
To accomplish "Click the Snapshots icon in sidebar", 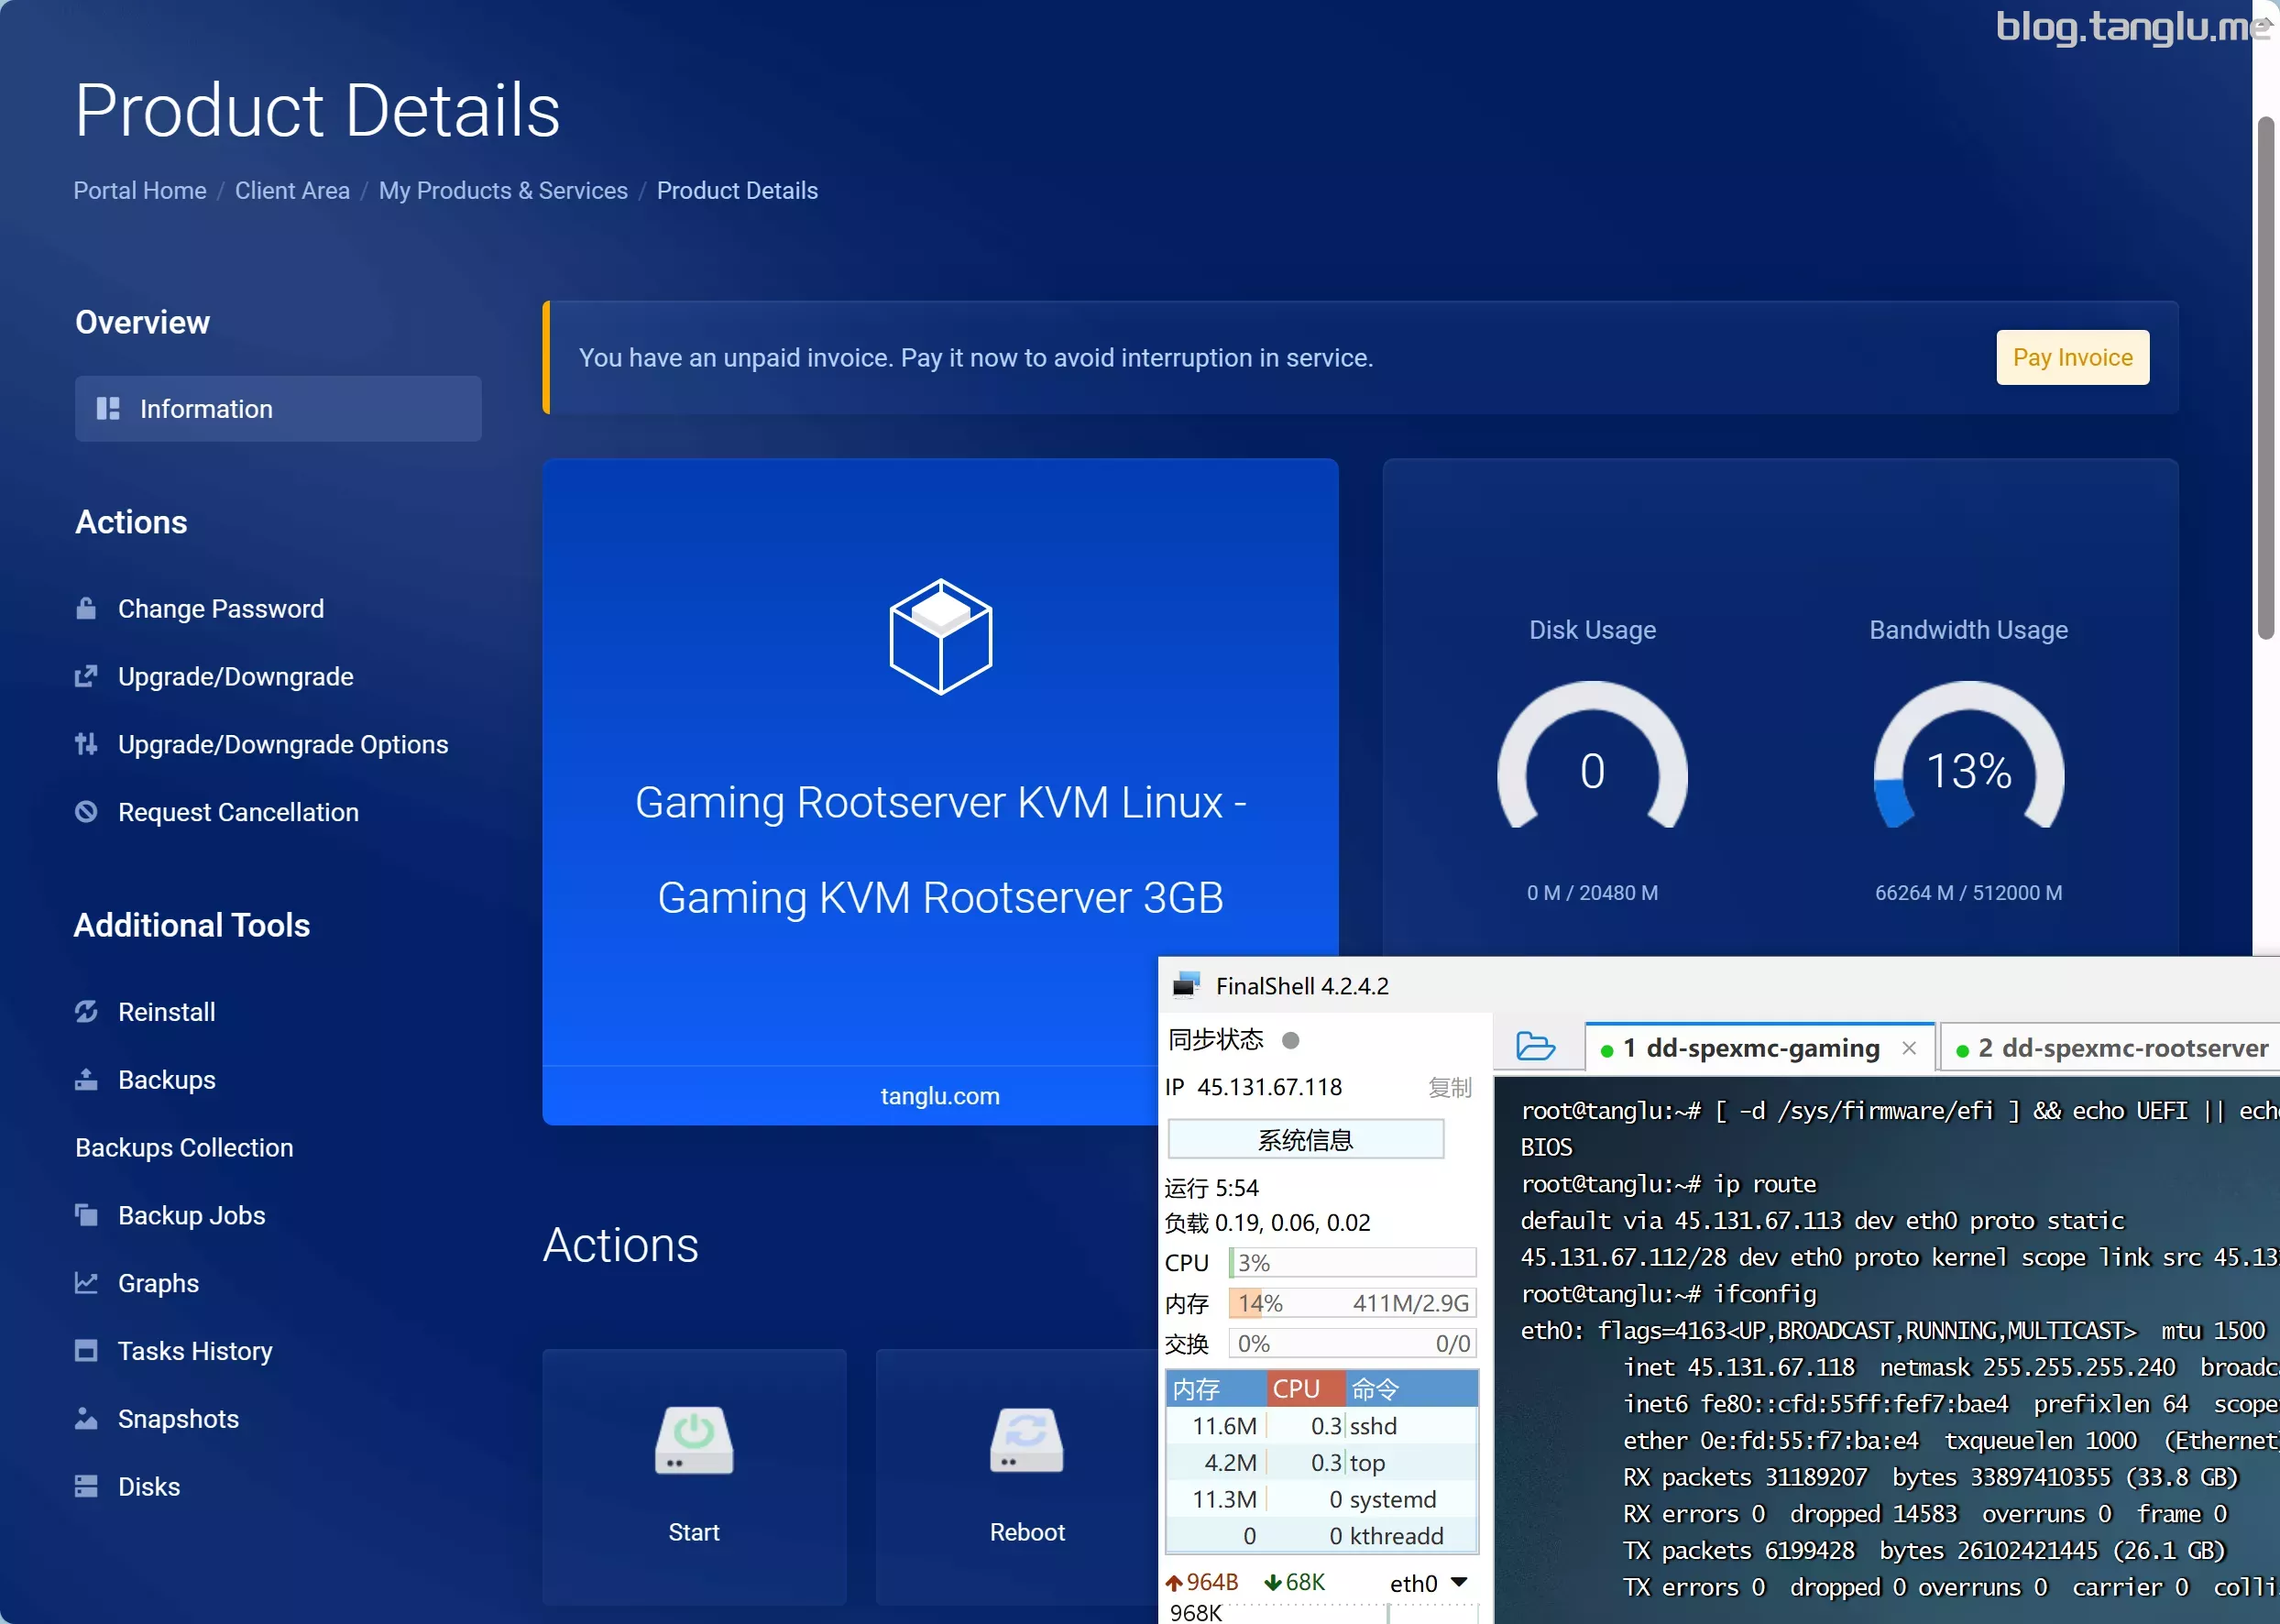I will 88,1419.
